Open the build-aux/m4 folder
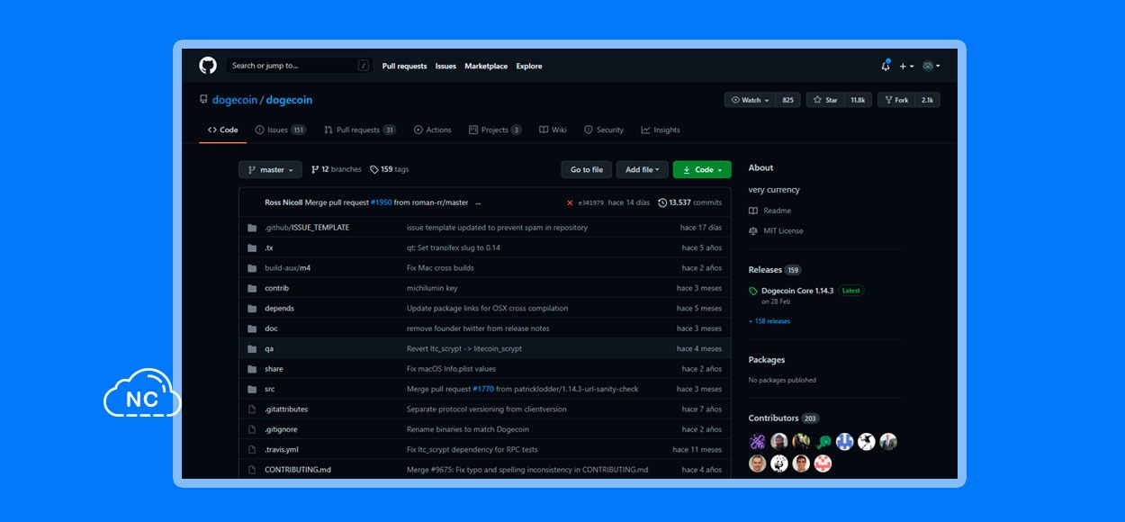 click(x=287, y=267)
